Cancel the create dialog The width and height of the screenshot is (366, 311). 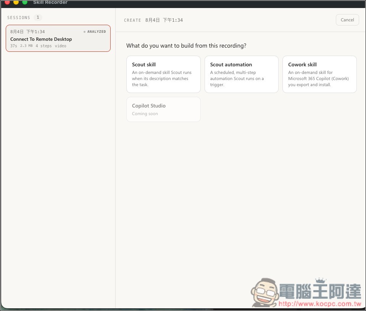click(347, 20)
